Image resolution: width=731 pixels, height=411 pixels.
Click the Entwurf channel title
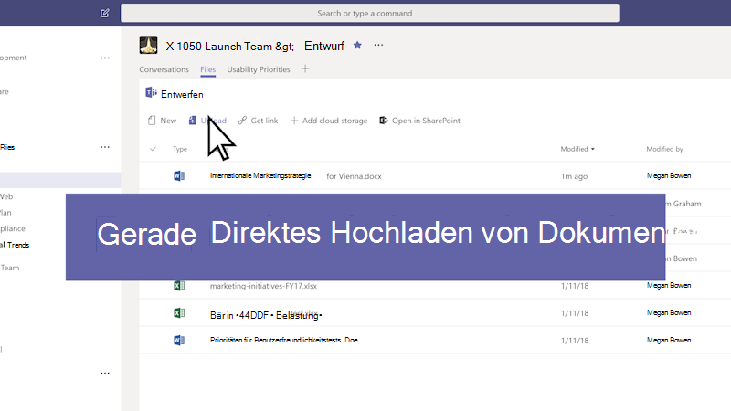pyautogui.click(x=324, y=46)
